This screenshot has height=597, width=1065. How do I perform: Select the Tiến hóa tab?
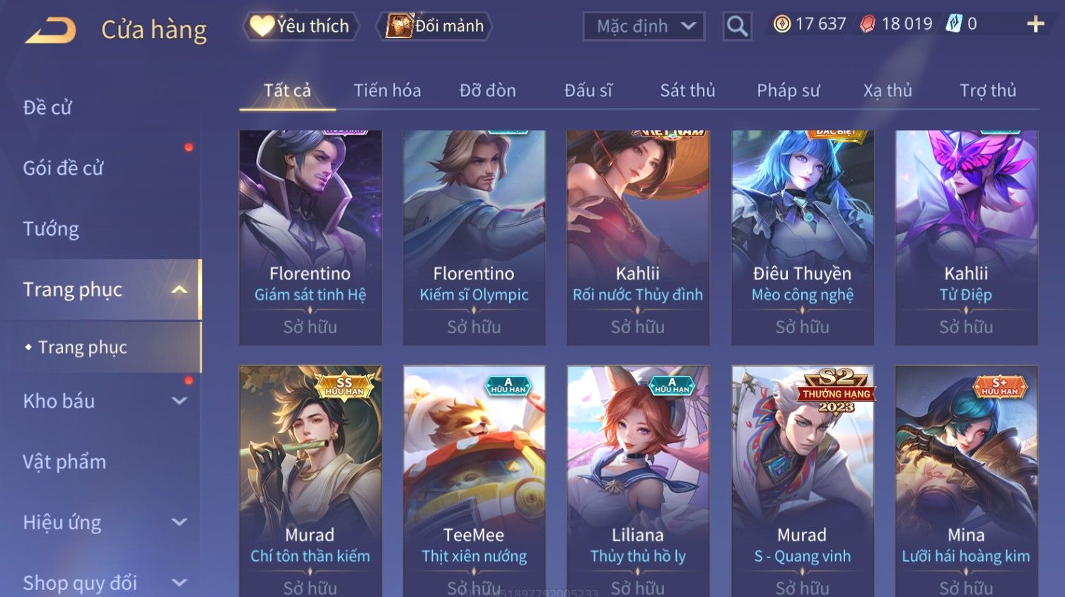[387, 91]
